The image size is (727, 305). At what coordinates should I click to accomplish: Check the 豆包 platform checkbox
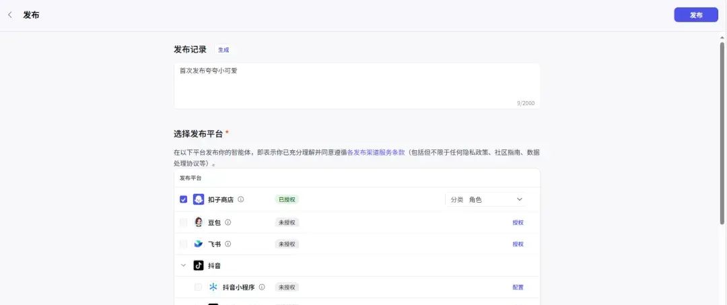[x=184, y=222]
